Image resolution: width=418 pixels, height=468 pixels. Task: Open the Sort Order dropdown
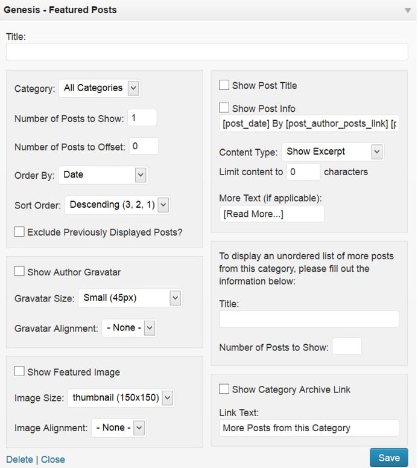[x=117, y=205]
